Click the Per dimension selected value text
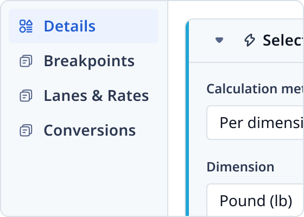 click(261, 123)
